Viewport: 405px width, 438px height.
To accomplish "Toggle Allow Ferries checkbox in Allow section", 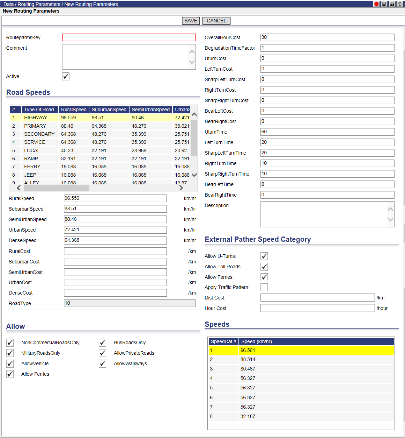I will coord(10,374).
